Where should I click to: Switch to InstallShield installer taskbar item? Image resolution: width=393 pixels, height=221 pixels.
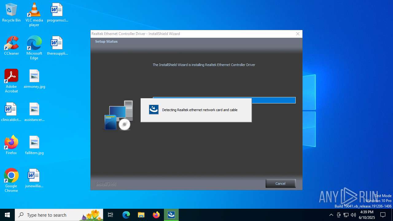171,215
